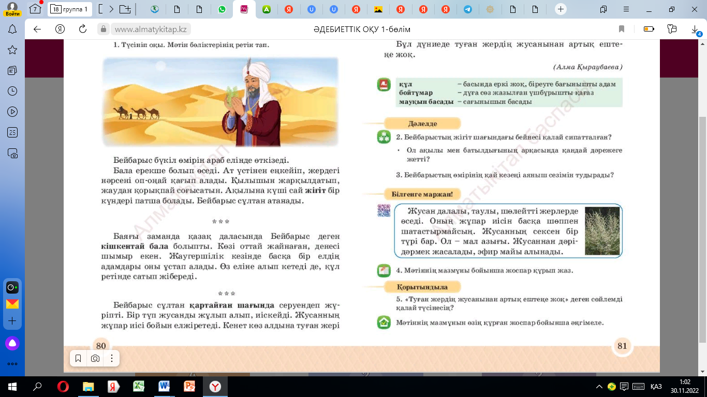707x397 pixels.
Task: Reload the current page
Action: [x=82, y=29]
